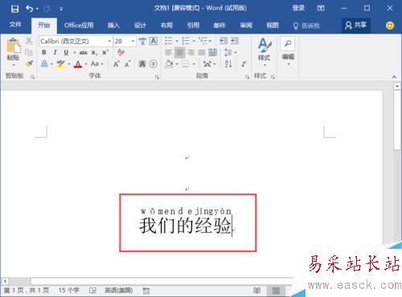Increase the paragraph indent
This screenshot has width=402, height=297.
[x=235, y=41]
